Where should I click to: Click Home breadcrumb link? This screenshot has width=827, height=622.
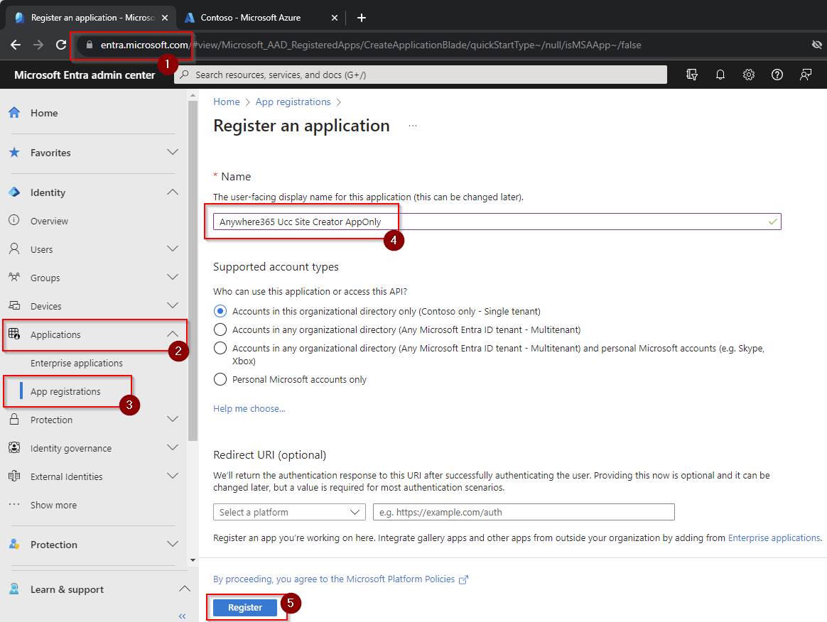[x=226, y=102]
